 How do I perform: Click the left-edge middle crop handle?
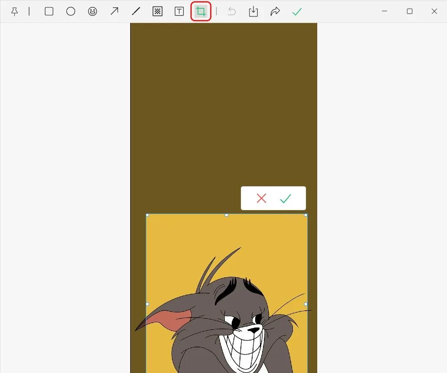(148, 304)
